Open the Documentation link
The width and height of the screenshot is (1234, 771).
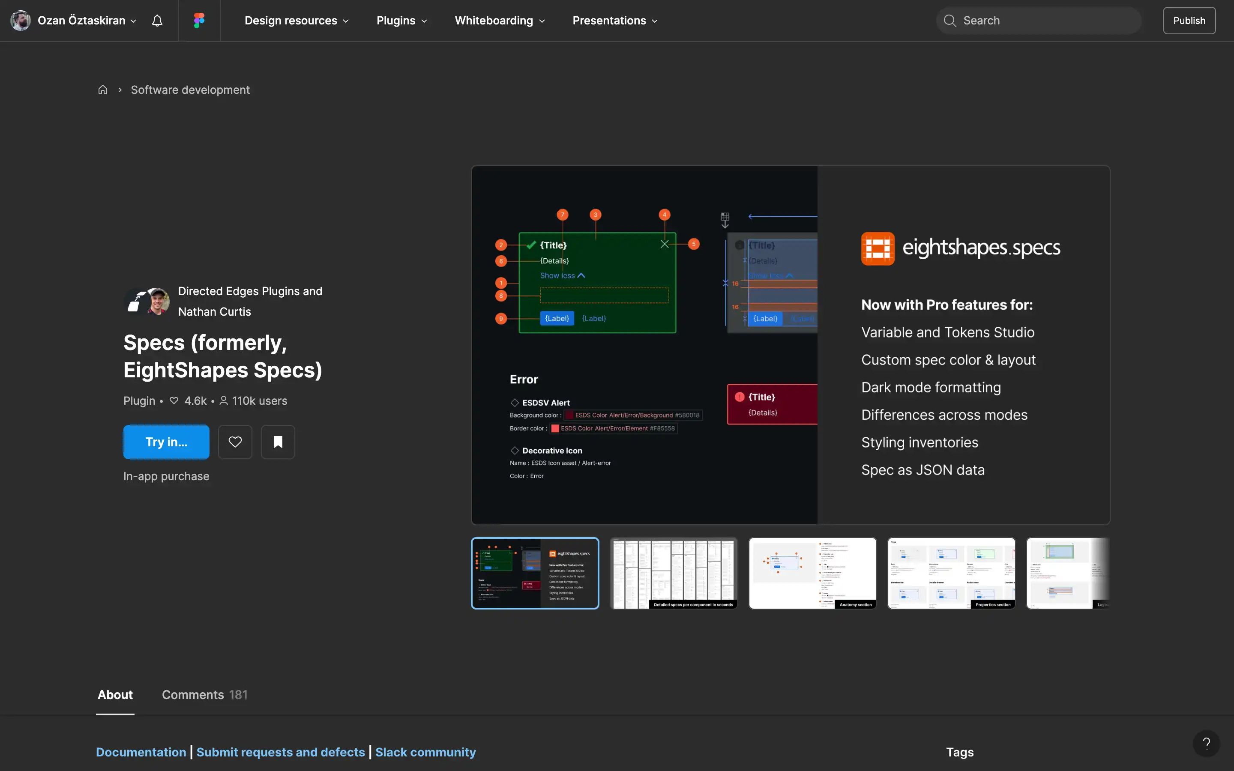click(141, 752)
